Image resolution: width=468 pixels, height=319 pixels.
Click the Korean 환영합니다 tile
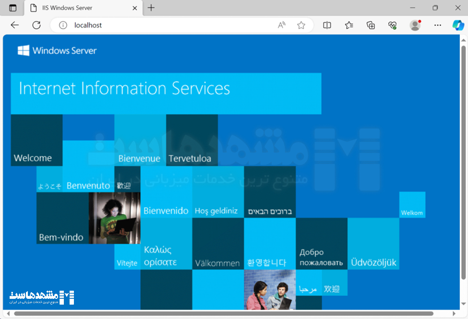click(270, 244)
